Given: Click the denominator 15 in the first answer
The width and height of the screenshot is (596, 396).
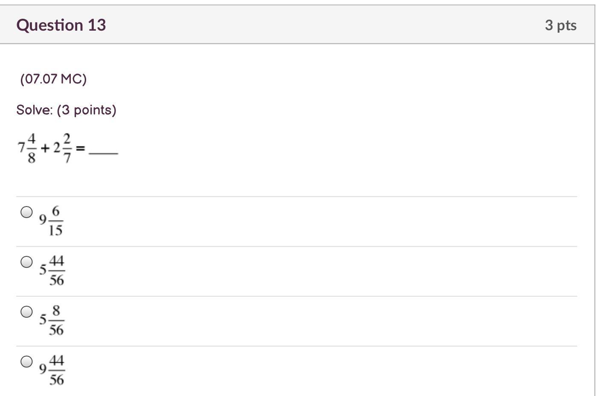Looking at the screenshot, I should [55, 230].
